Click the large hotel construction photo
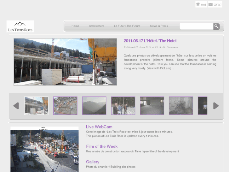Screen dimensions: 229x172 (x=65, y=62)
